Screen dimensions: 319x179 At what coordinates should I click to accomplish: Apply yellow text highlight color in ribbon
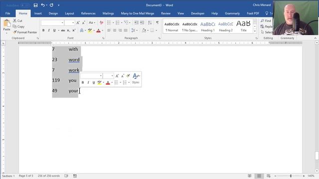(x=90, y=31)
